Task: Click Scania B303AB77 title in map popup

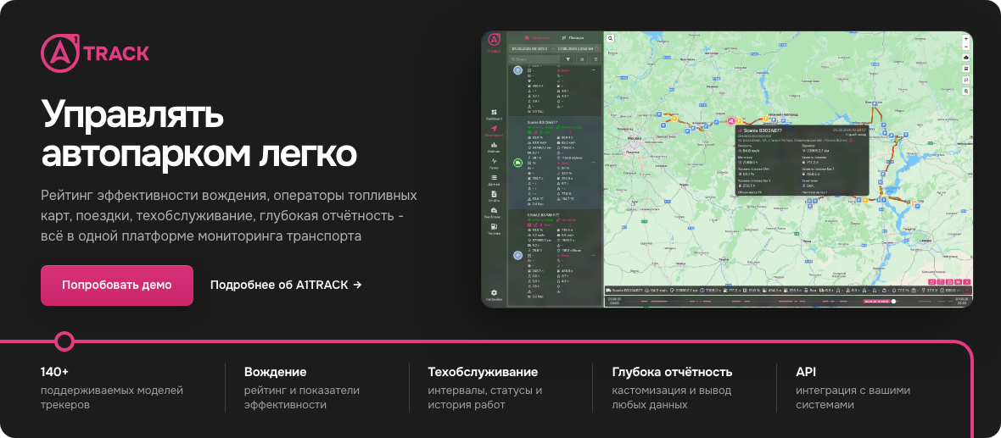Action: (762, 130)
